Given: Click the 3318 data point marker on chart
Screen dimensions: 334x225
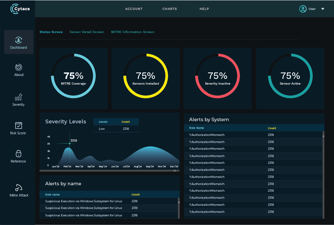Looking at the screenshot, I should 70,143.
